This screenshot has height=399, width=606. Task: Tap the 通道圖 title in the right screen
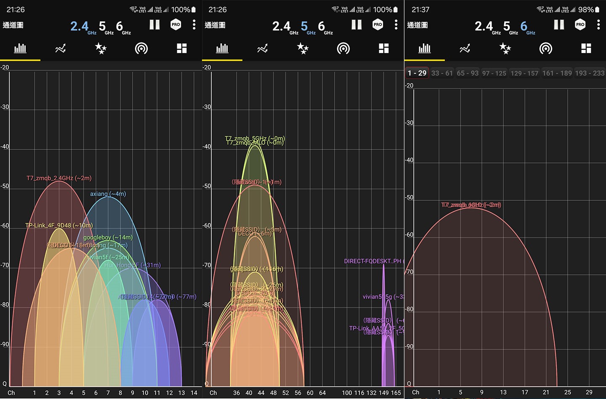click(x=417, y=25)
